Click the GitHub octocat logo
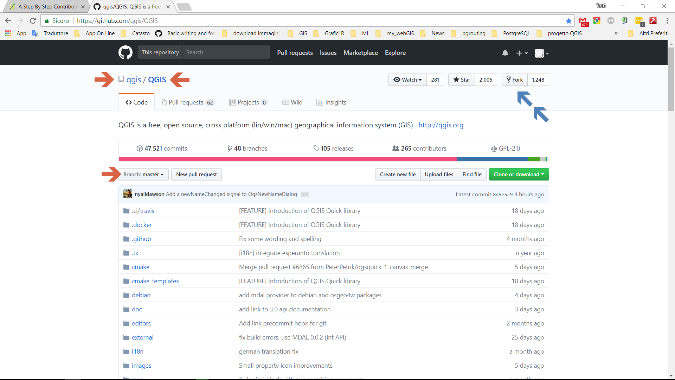Viewport: 675px width, 380px height. coord(126,53)
